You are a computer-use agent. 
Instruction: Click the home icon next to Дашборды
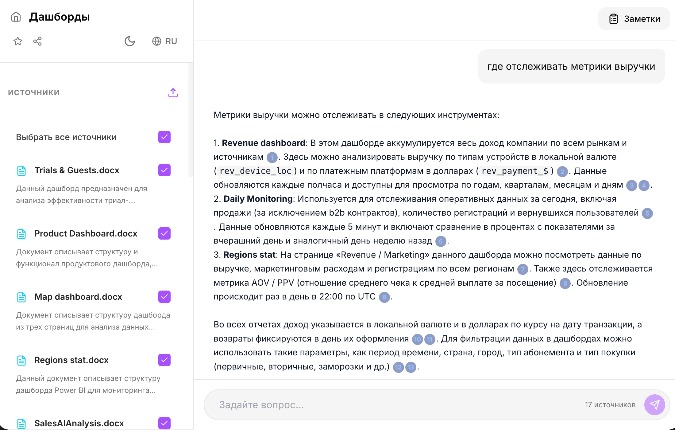16,17
